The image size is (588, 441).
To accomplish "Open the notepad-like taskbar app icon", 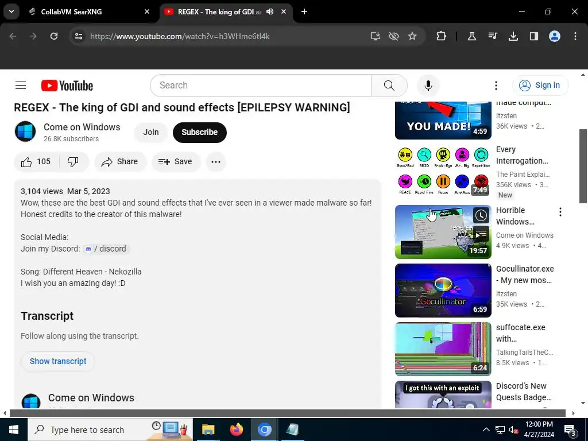I will pyautogui.click(x=292, y=430).
